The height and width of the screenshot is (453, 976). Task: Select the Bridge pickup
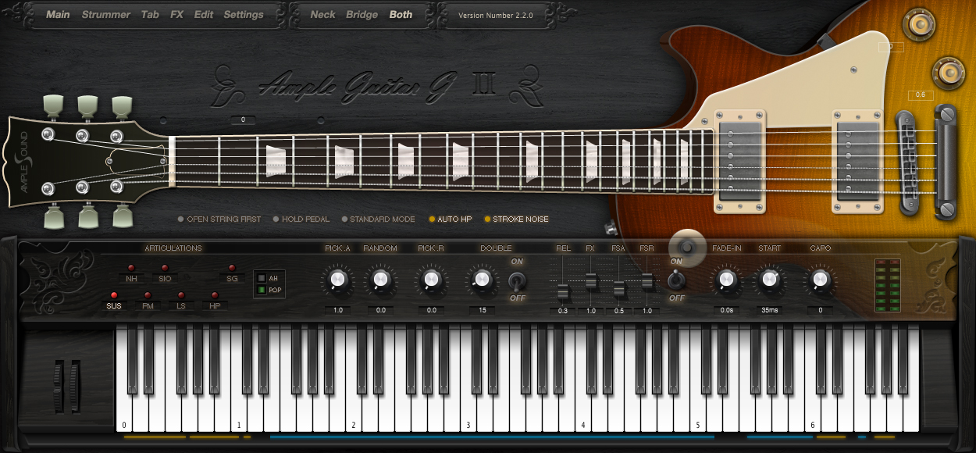[362, 14]
